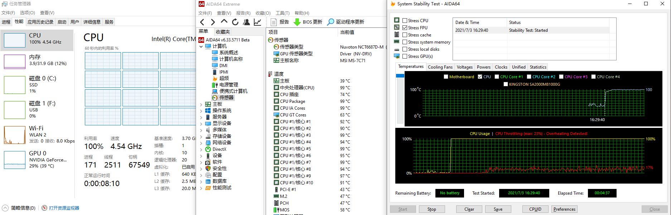Click the blue graph scale slider bar

tap(400, 76)
